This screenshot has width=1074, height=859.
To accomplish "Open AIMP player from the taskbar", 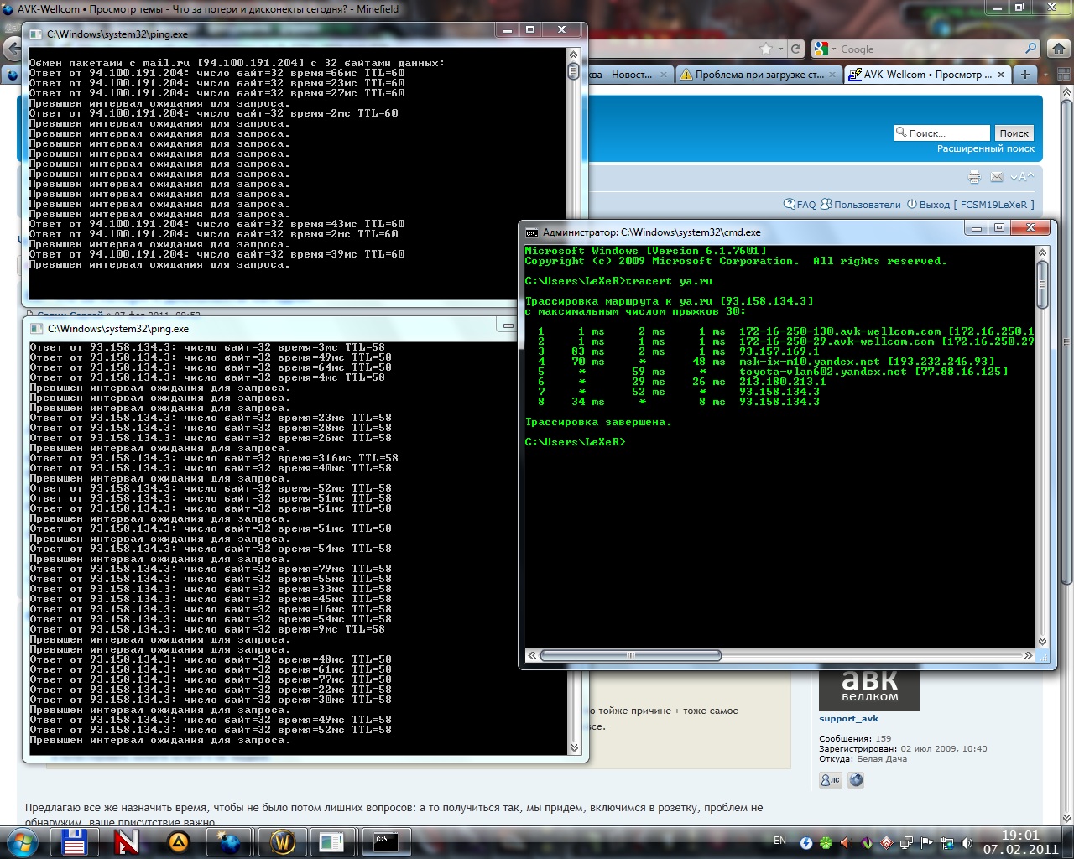I will point(178,841).
